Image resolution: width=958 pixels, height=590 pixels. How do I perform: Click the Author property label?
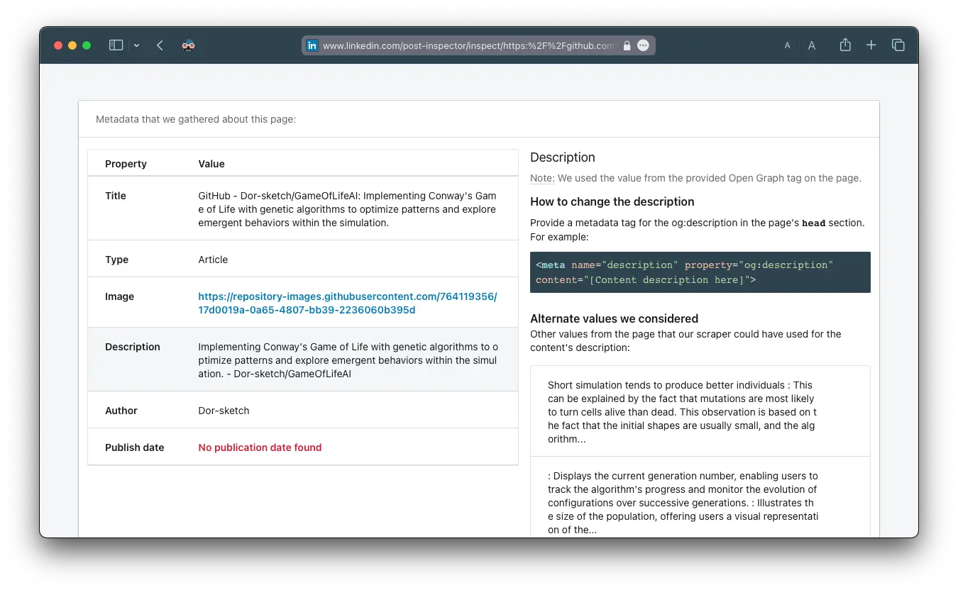[121, 411]
